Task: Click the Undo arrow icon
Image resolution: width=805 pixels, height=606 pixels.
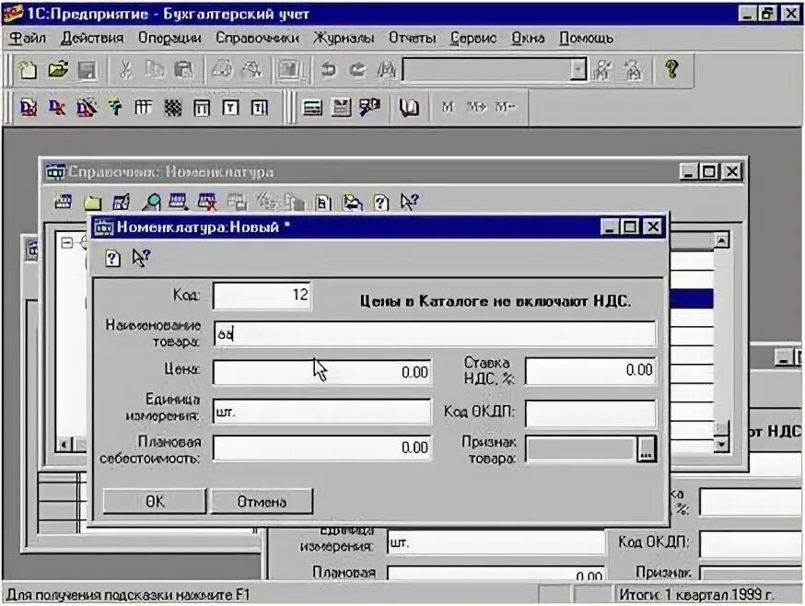Action: [329, 69]
